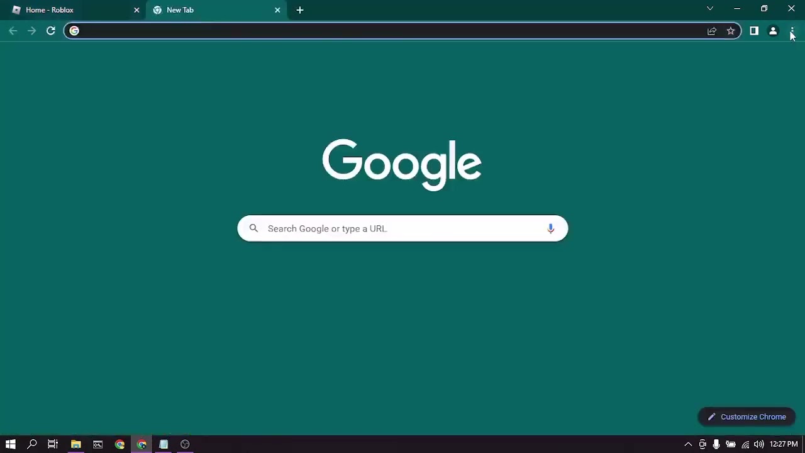
Task: Share this page using share icon
Action: pyautogui.click(x=712, y=31)
